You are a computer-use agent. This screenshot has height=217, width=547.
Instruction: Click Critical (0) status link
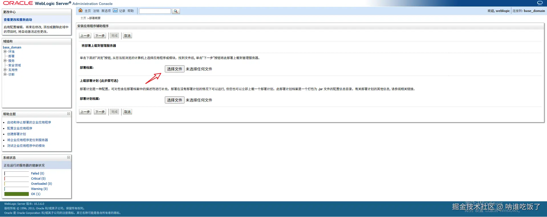pyautogui.click(x=38, y=179)
